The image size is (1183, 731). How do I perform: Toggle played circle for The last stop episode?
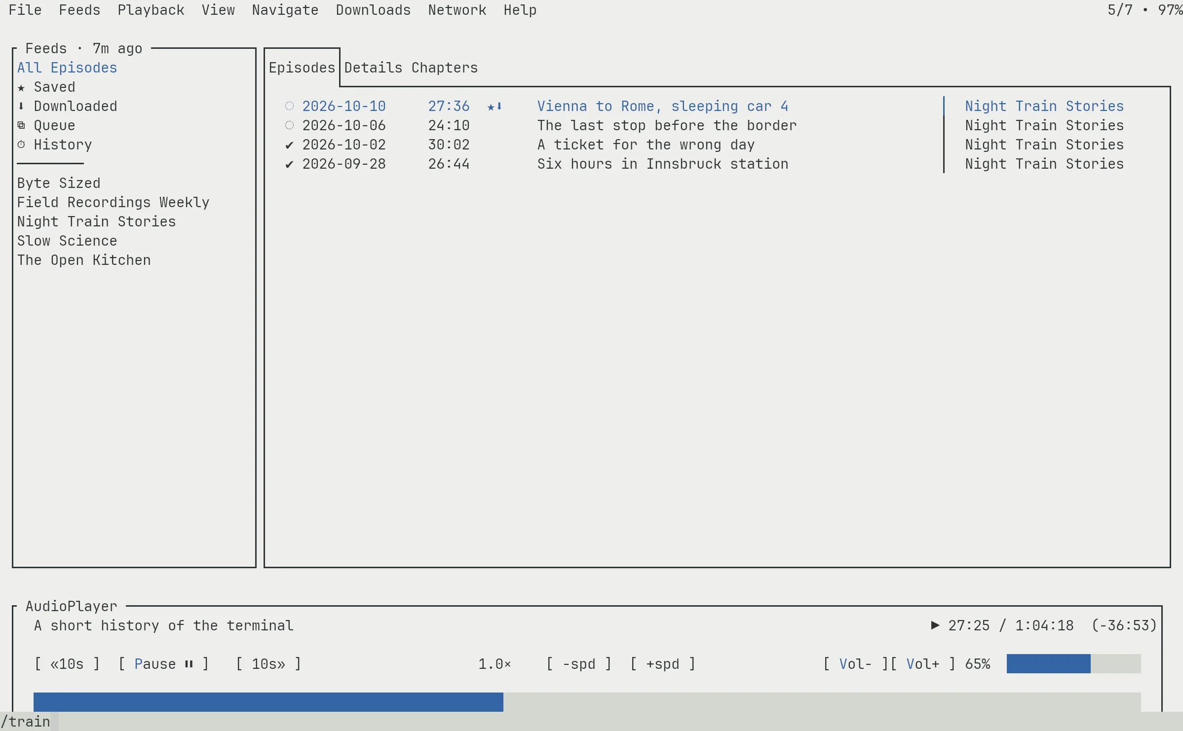289,125
